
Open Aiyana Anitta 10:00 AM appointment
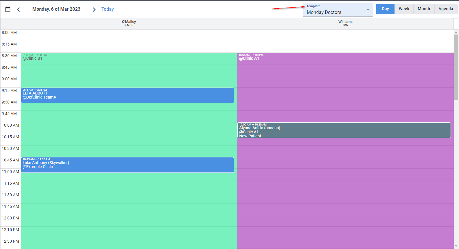click(344, 130)
